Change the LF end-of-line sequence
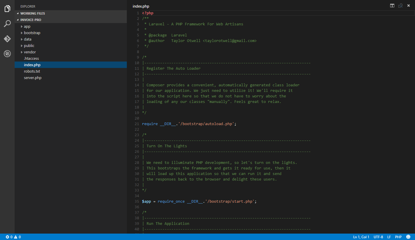 click(x=389, y=237)
